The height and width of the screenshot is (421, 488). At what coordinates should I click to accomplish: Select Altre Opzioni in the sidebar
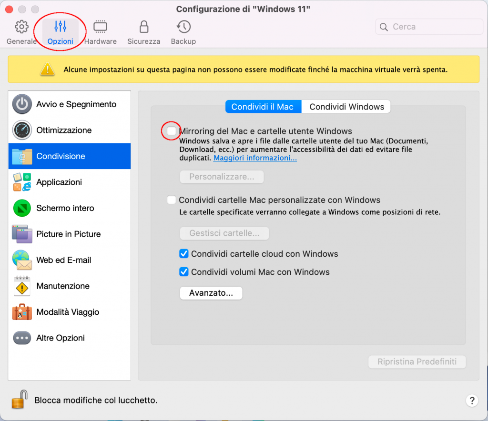point(70,338)
